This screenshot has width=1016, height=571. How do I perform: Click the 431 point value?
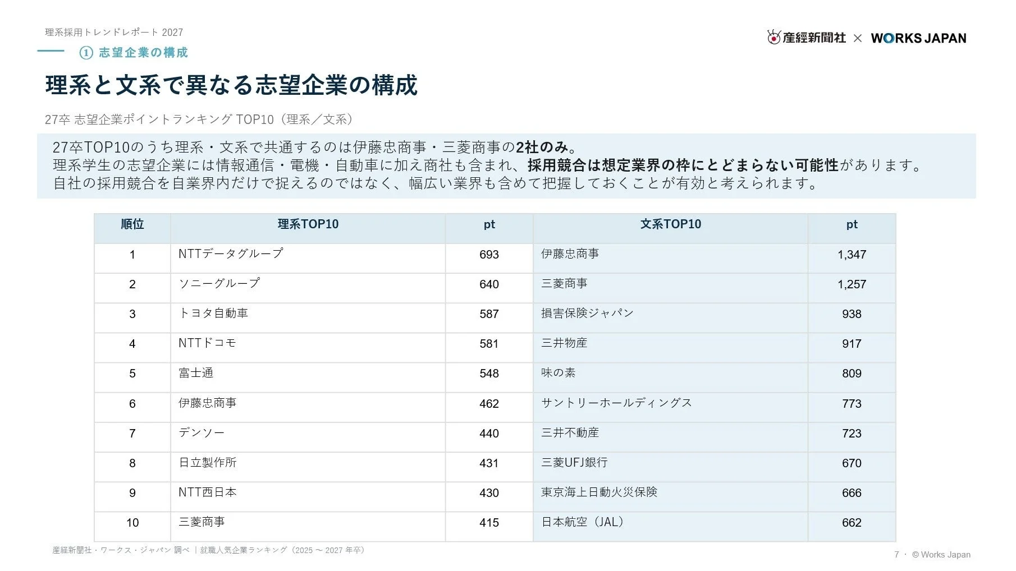coord(489,463)
